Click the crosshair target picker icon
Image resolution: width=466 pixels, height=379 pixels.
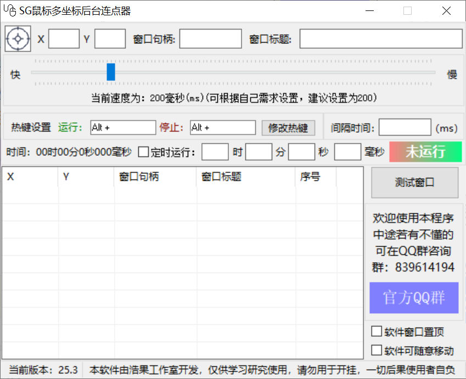(19, 39)
